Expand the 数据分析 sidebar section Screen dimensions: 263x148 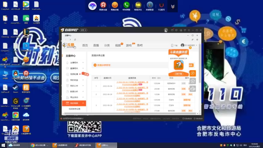click(75, 91)
